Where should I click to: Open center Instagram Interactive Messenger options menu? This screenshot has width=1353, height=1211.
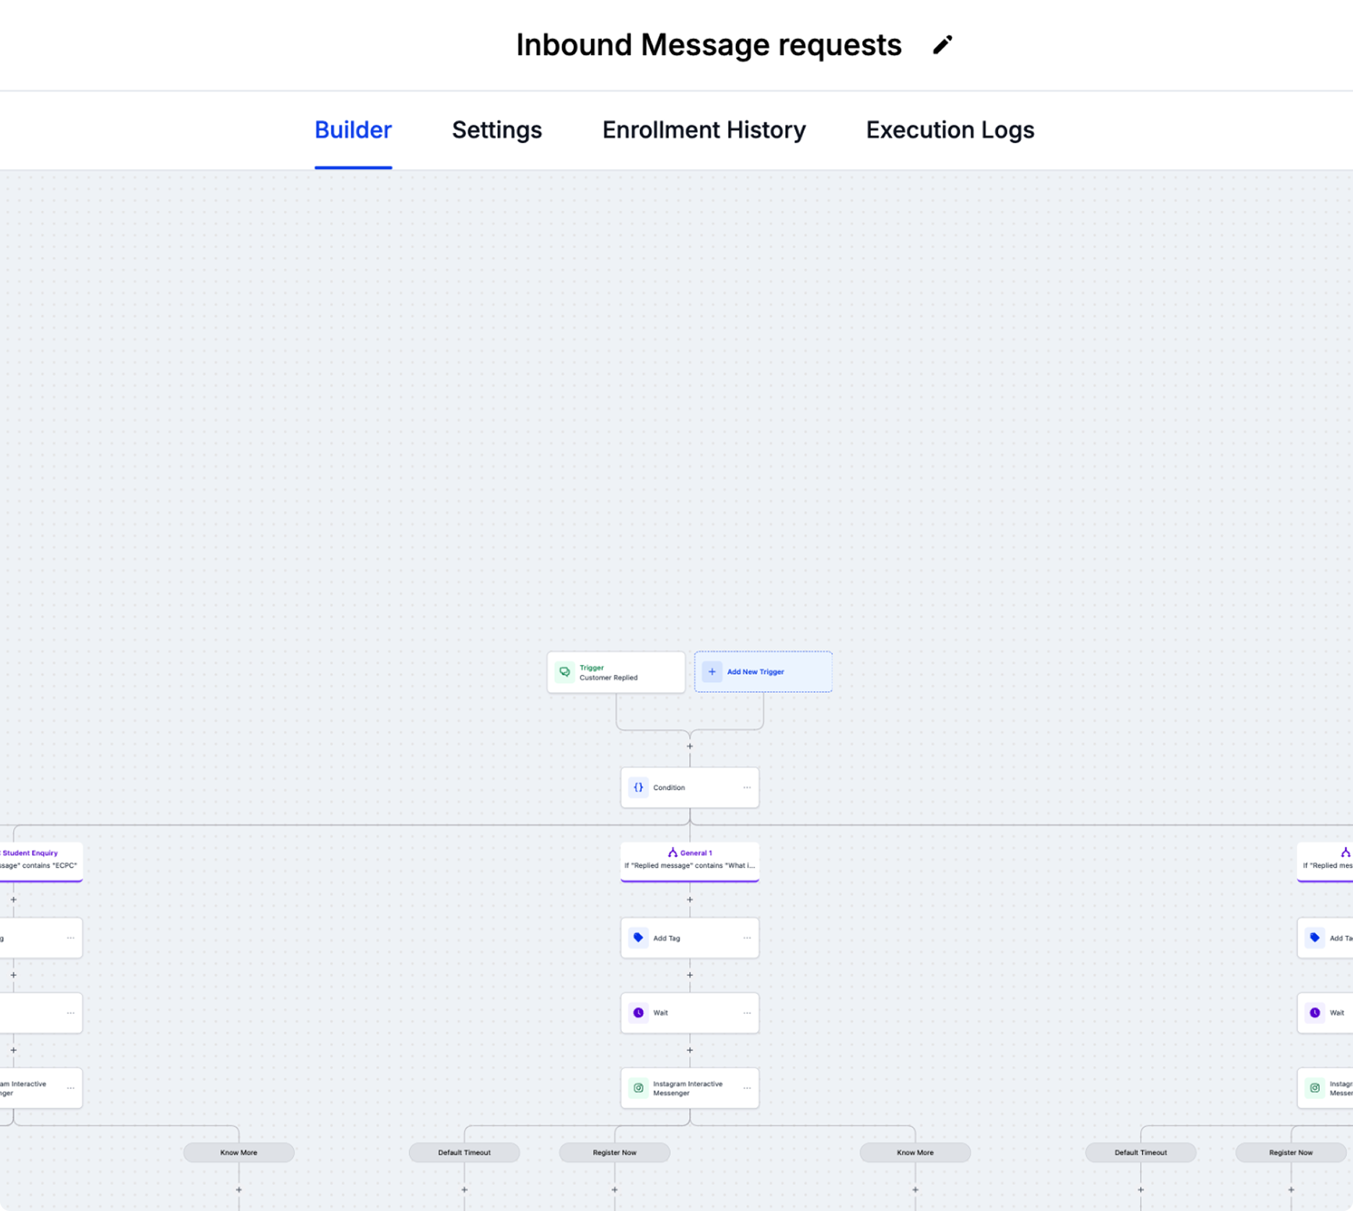pos(747,1088)
